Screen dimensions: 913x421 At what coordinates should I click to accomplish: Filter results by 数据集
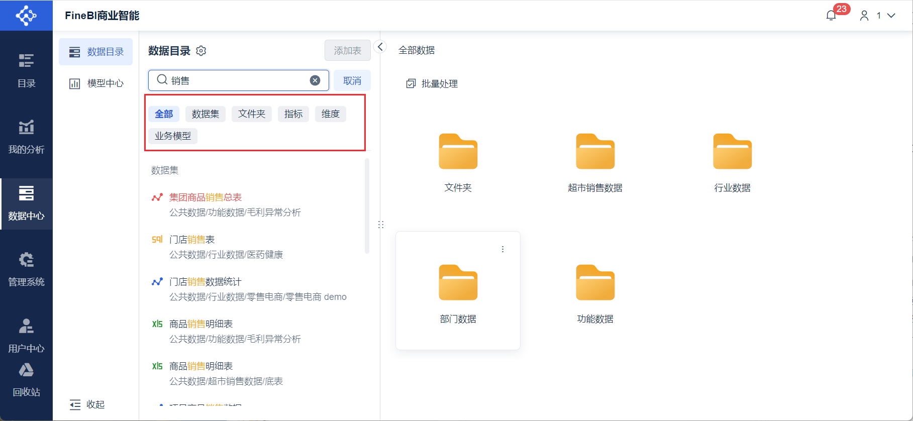point(206,114)
